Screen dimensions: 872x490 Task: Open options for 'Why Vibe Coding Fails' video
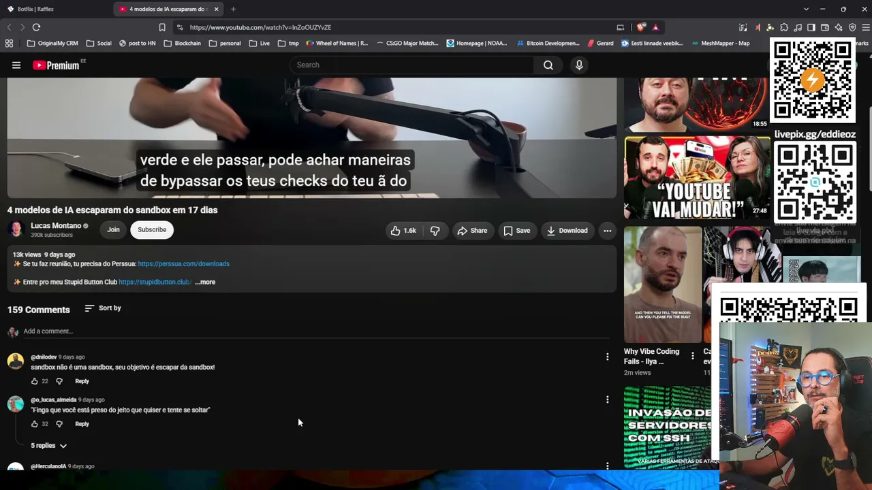click(x=692, y=356)
